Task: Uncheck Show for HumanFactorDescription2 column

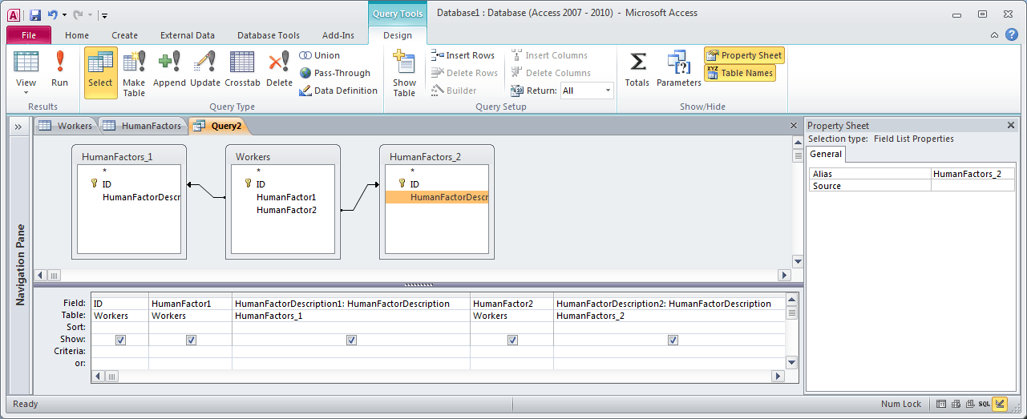Action: click(673, 340)
